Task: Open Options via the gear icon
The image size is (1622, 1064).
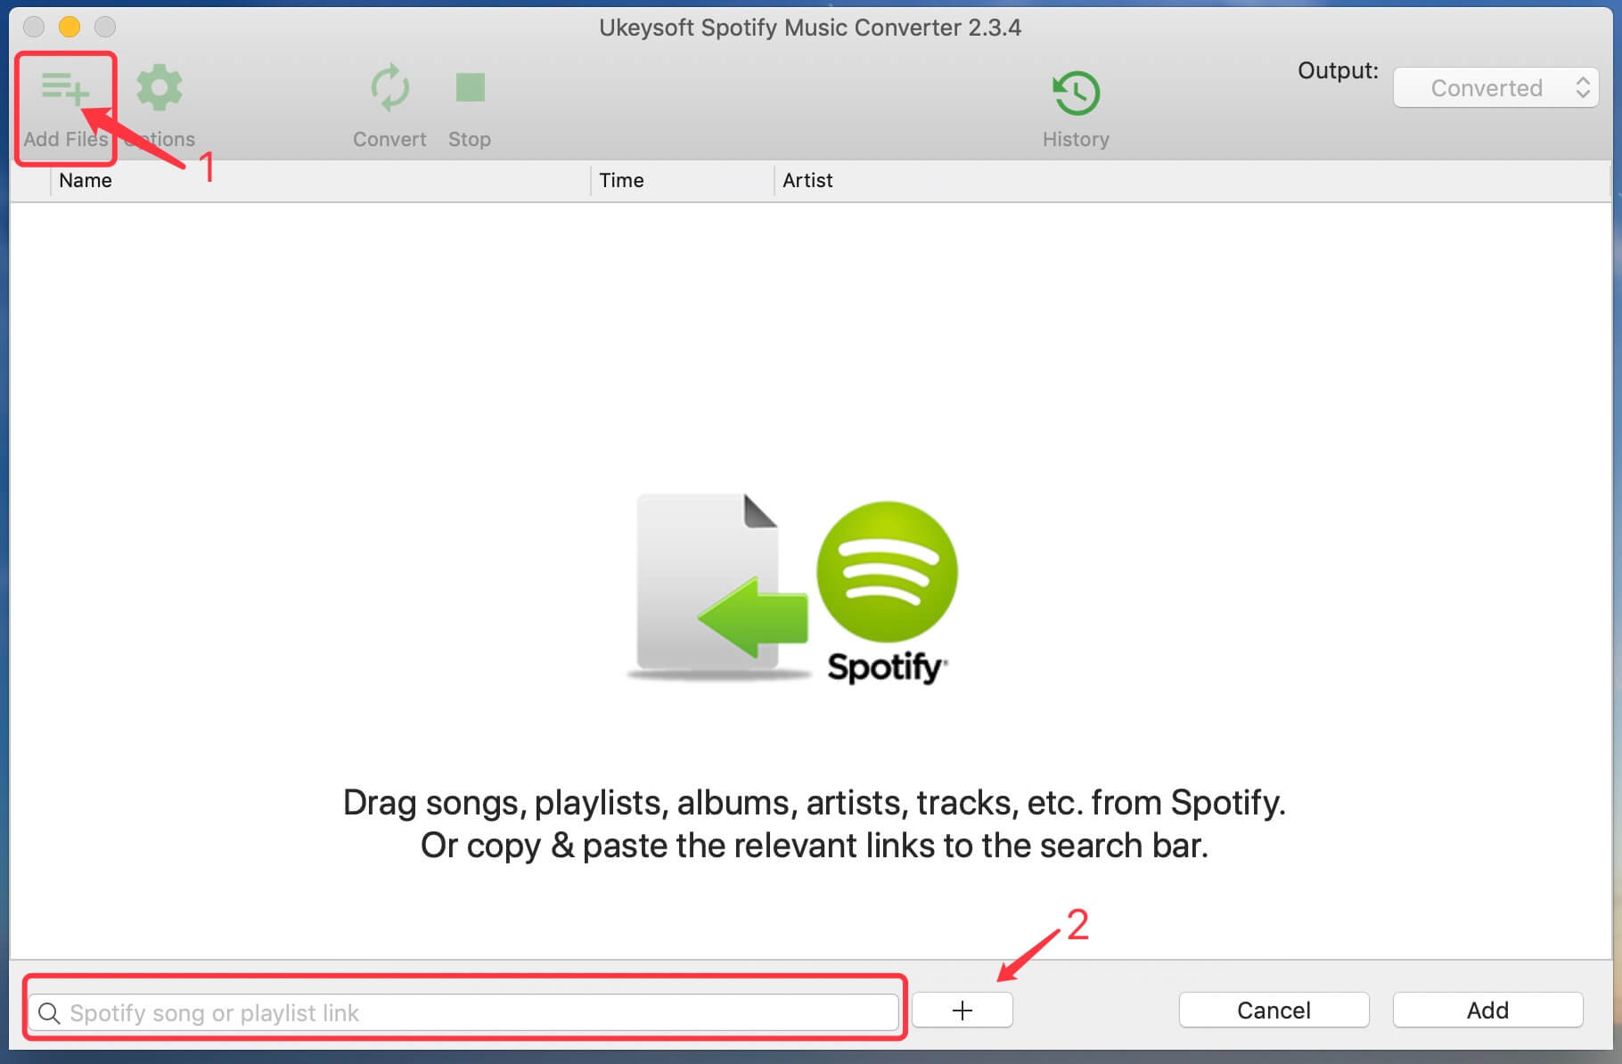Action: point(160,88)
